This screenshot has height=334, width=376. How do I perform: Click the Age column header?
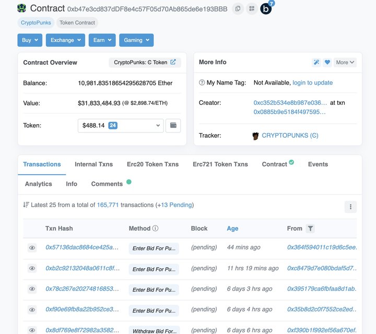coord(232,229)
